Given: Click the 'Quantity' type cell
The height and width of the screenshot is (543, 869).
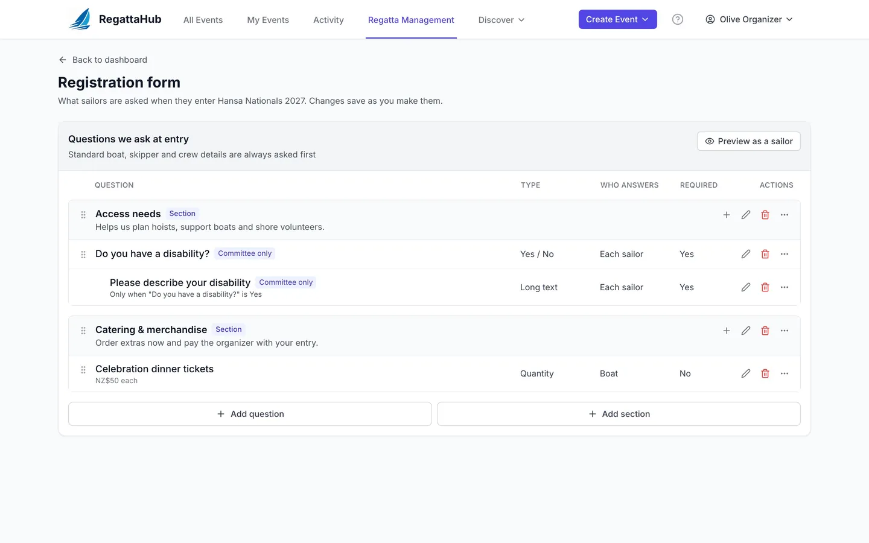Looking at the screenshot, I should (x=537, y=373).
